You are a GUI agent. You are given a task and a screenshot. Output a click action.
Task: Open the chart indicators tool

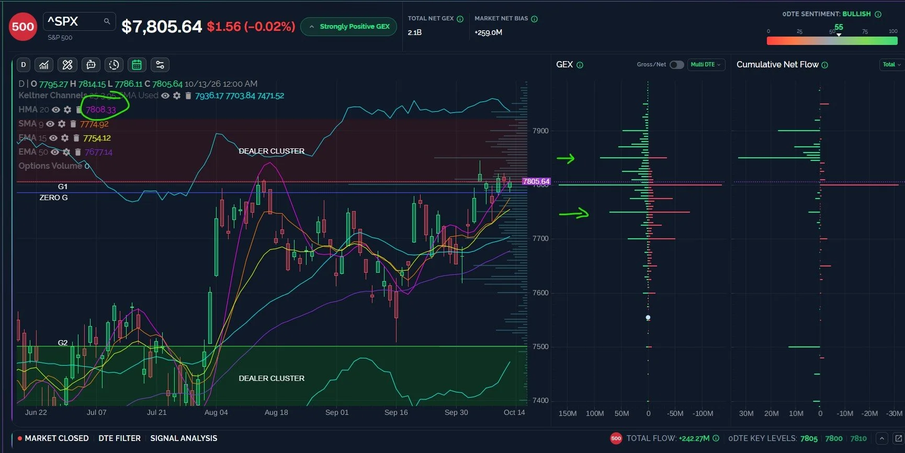[44, 65]
